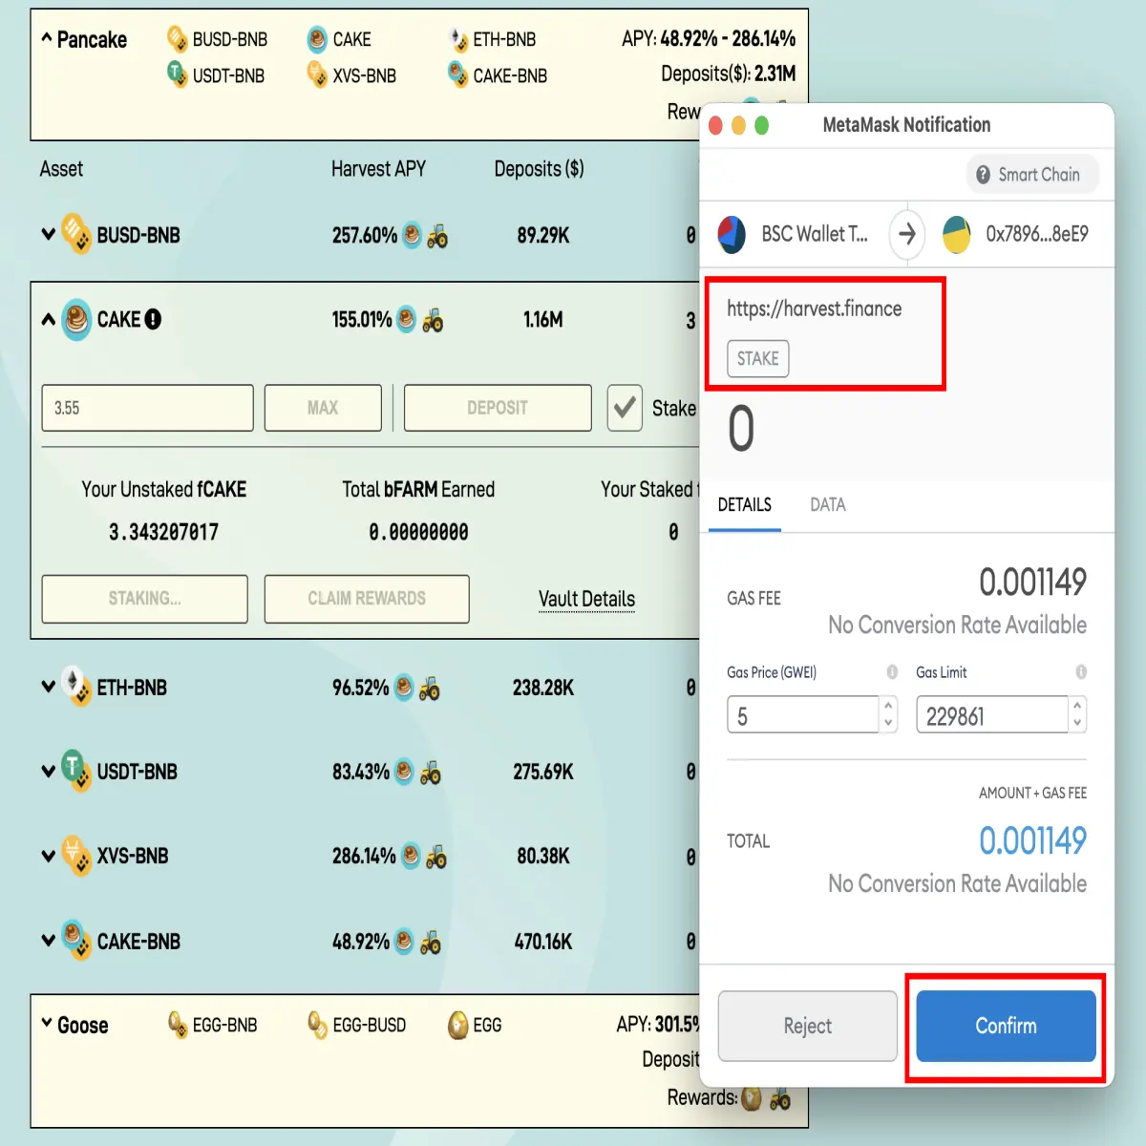Click the USDT-BNB token icon in asset row
The height and width of the screenshot is (1146, 1146).
76,771
